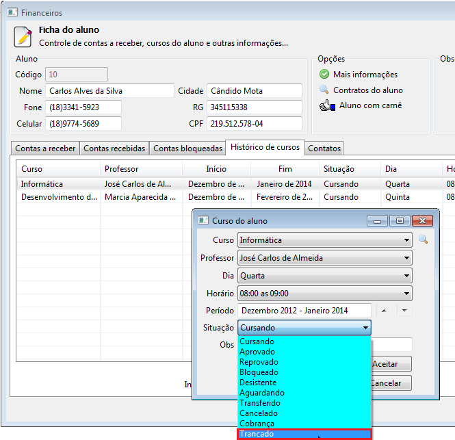Select Aluno com carnê option
Screen dimensions: 455x440
point(371,105)
